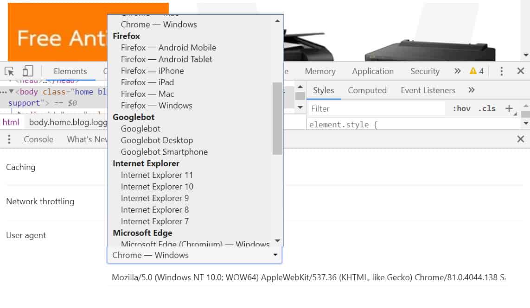Screen dimensions: 530x308
Task: Open the Elements tab
Action: [70, 71]
